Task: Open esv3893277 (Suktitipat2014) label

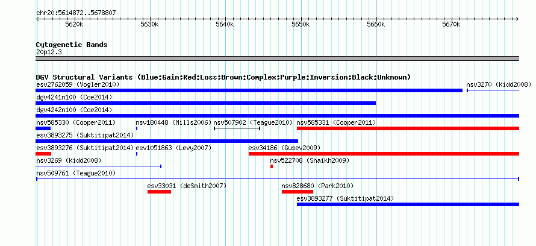Action: (345, 198)
